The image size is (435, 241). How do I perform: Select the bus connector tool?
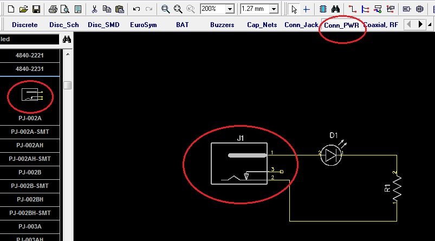(x=378, y=9)
